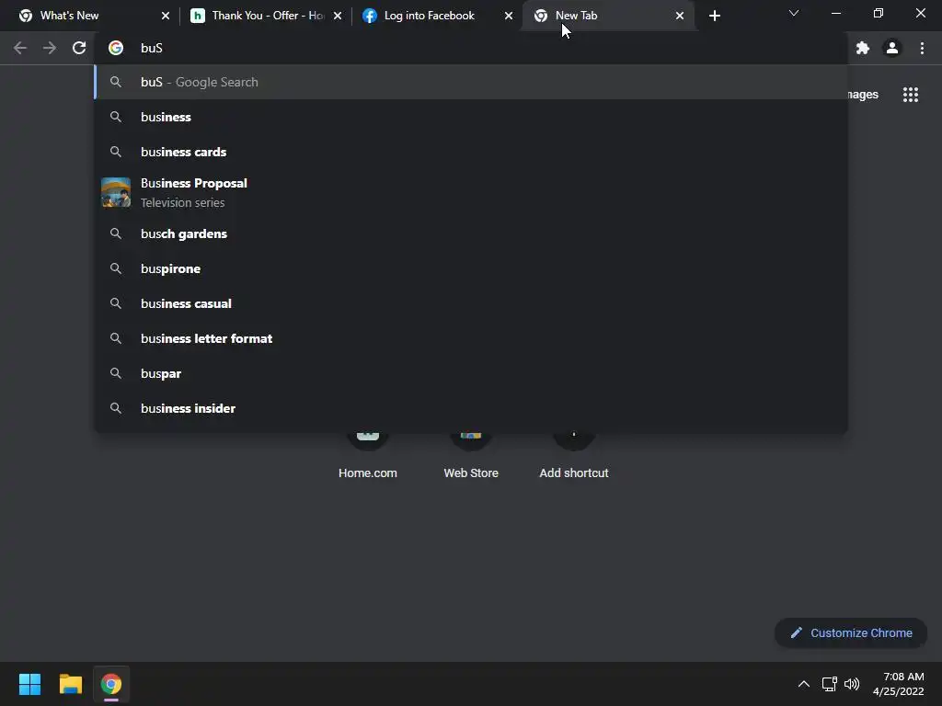Open Chrome's three-dot menu
The image size is (942, 706).
click(x=922, y=48)
